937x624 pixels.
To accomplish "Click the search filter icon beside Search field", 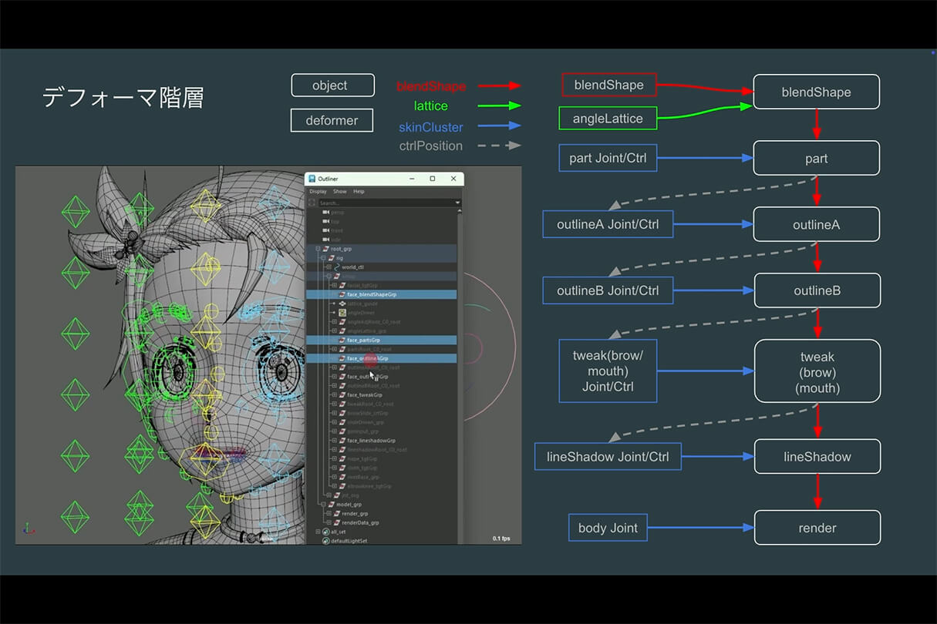I will tap(312, 203).
